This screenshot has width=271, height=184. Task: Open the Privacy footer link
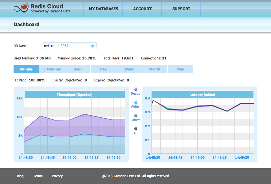pos(57,176)
